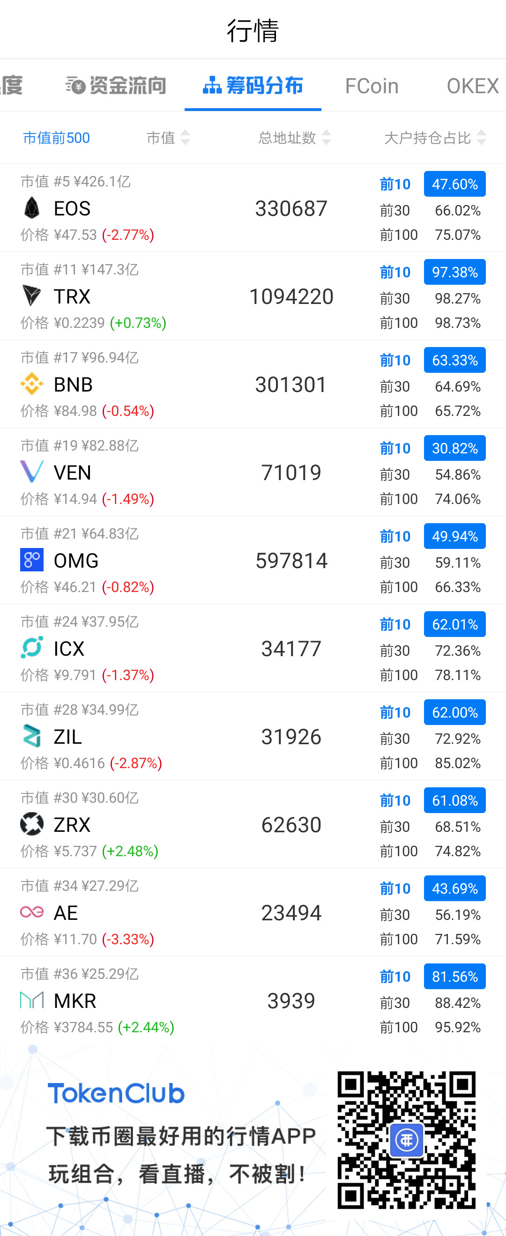This screenshot has height=1236, width=506.
Task: Open the OKEX tab
Action: point(473,86)
